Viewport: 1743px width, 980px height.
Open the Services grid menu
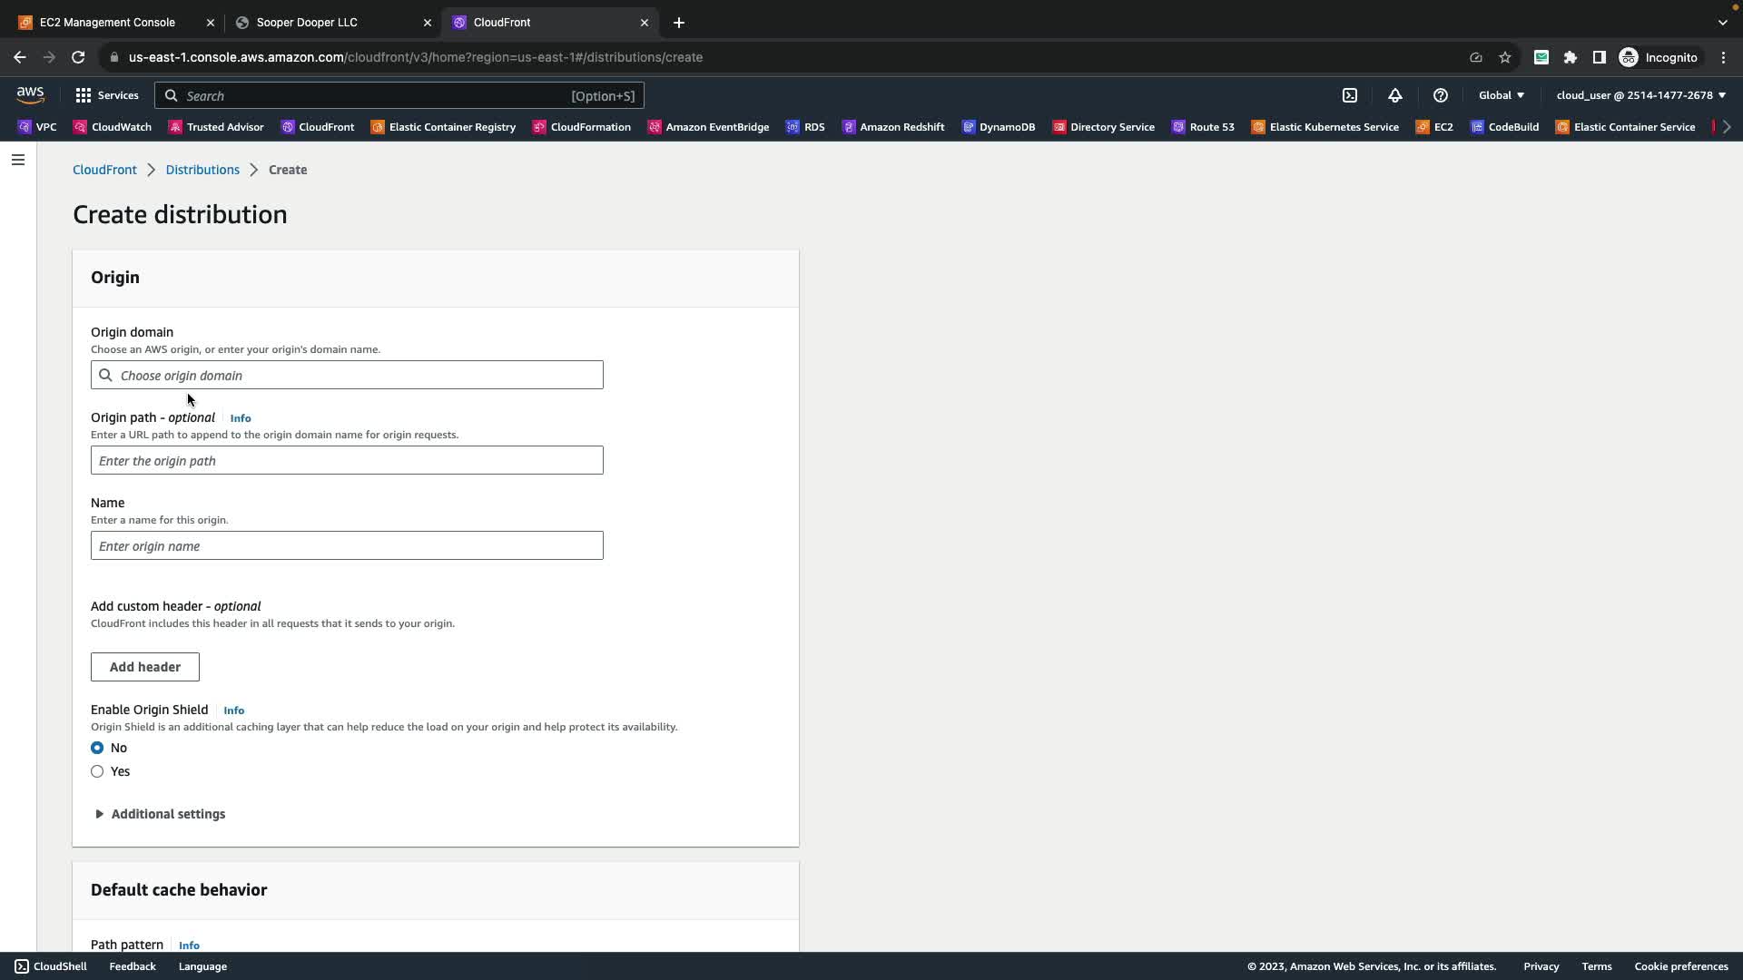coord(107,95)
